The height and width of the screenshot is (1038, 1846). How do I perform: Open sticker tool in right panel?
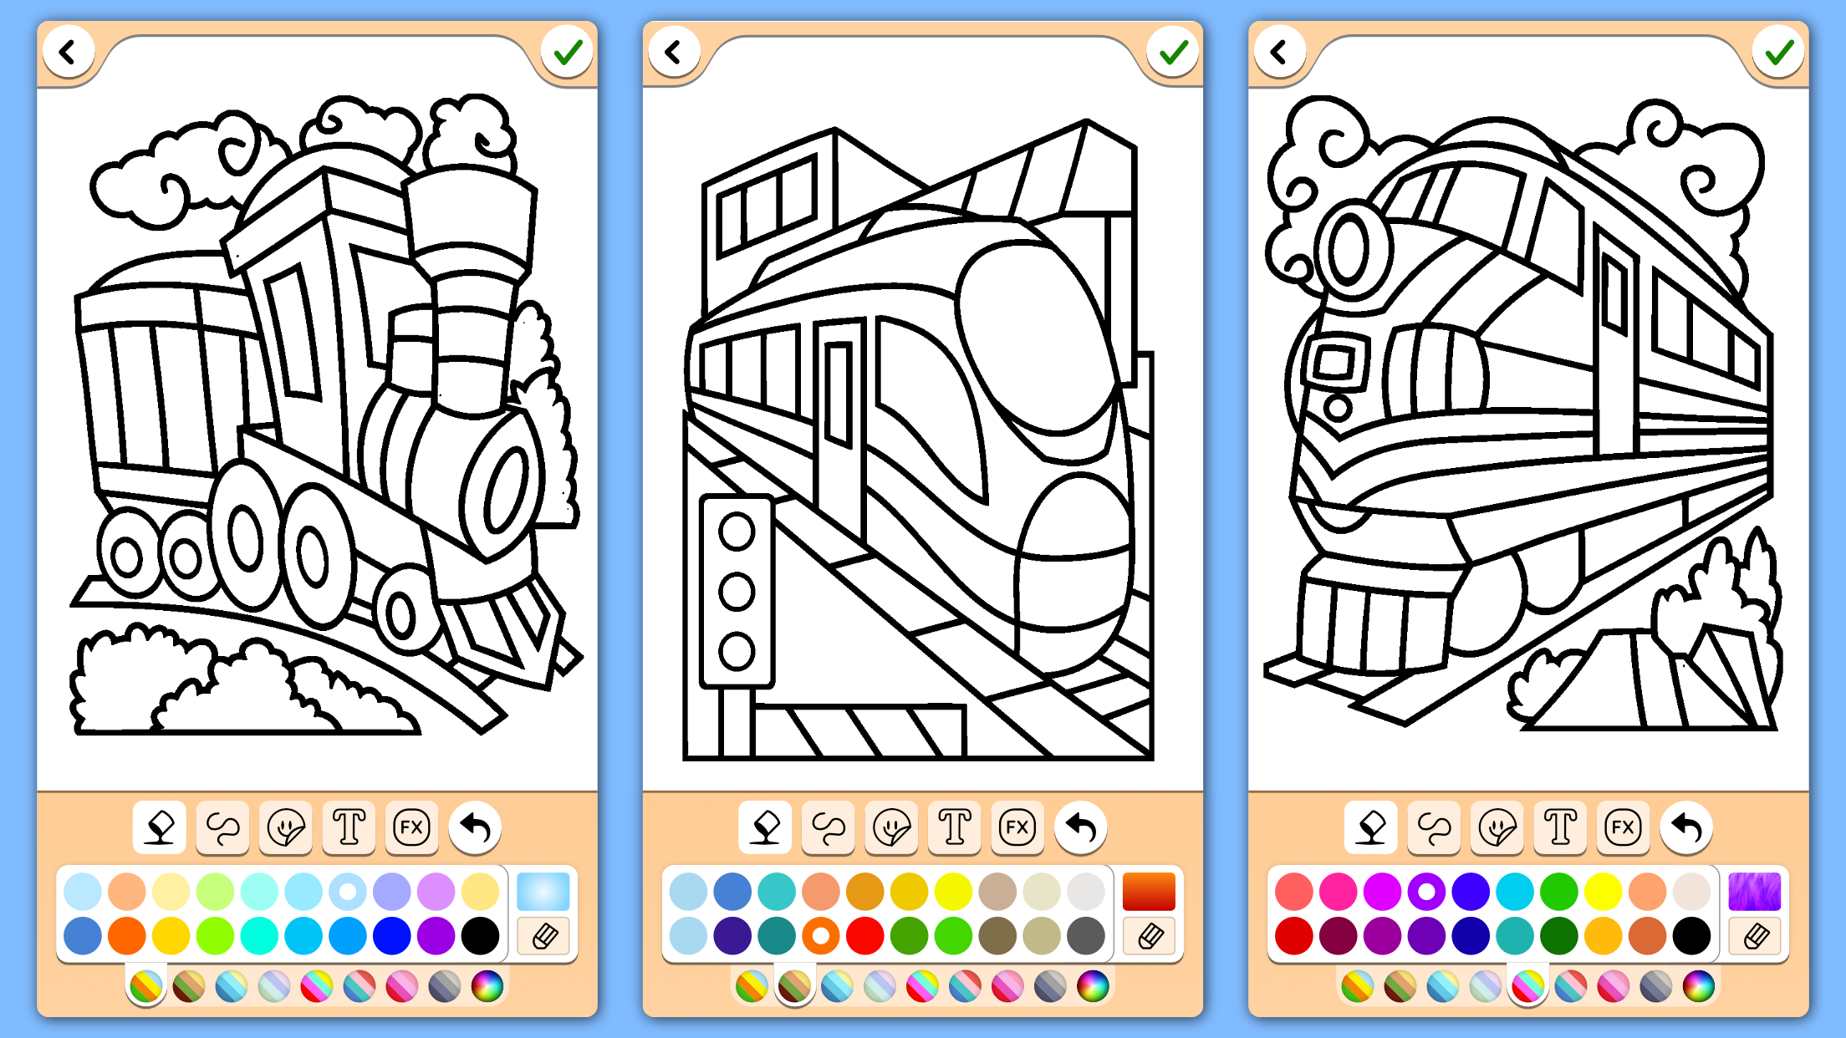click(x=1497, y=827)
